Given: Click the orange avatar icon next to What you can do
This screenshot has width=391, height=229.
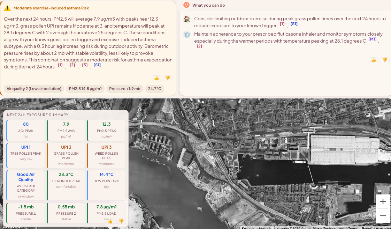Looking at the screenshot, I should [186, 5].
